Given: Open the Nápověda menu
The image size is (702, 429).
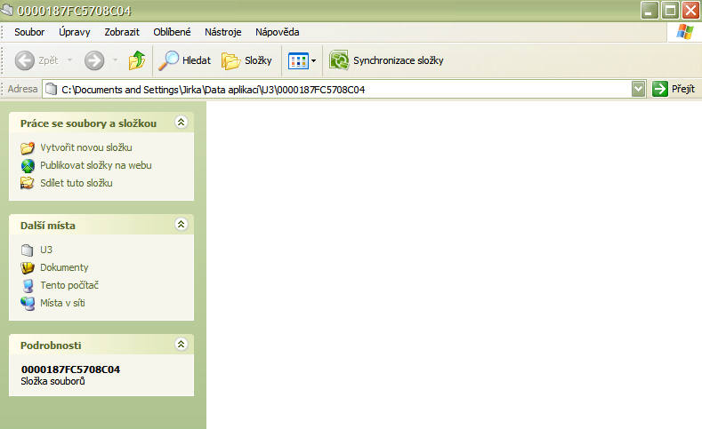Looking at the screenshot, I should pyautogui.click(x=277, y=32).
